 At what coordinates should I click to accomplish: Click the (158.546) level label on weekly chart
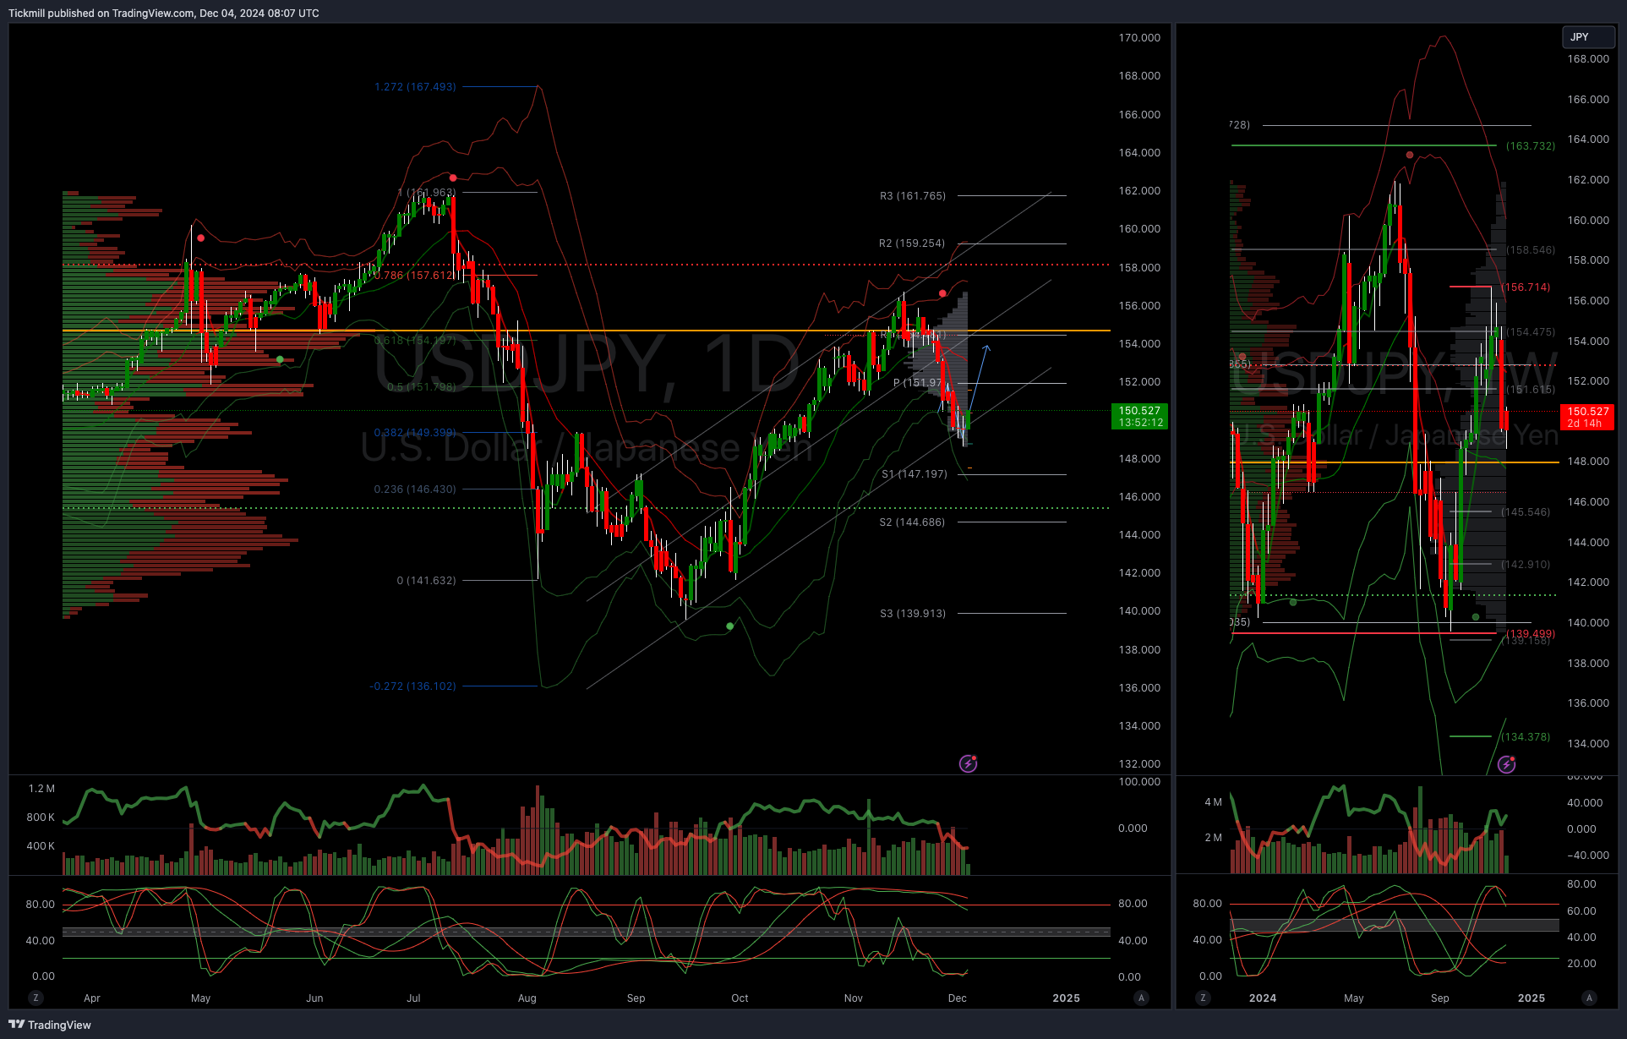click(x=1530, y=249)
